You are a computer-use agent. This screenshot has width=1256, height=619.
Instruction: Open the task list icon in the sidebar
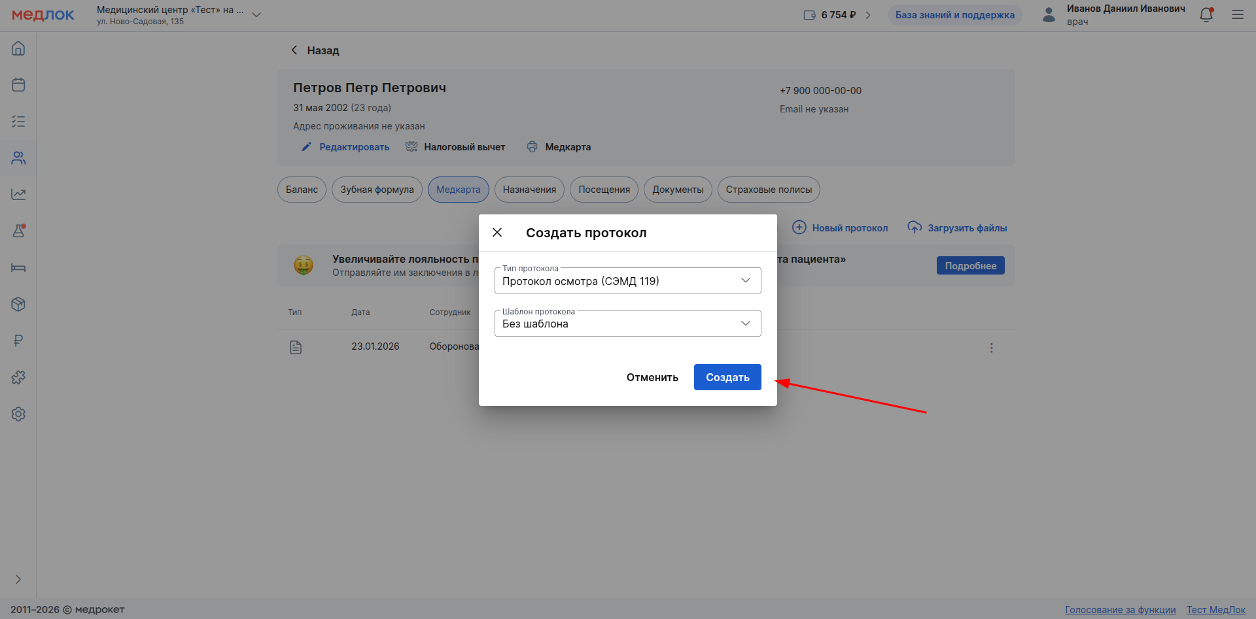pyautogui.click(x=18, y=122)
